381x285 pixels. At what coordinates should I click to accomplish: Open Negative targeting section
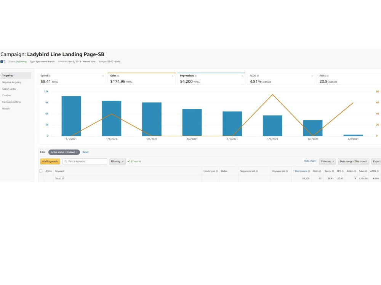pyautogui.click(x=12, y=82)
